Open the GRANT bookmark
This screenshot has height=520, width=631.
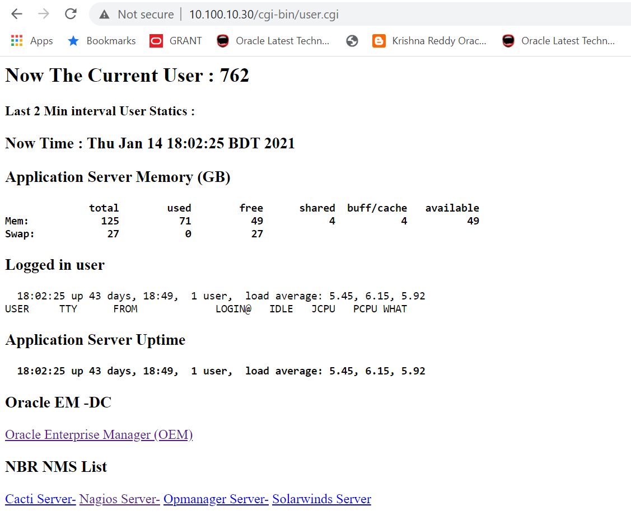(x=175, y=41)
